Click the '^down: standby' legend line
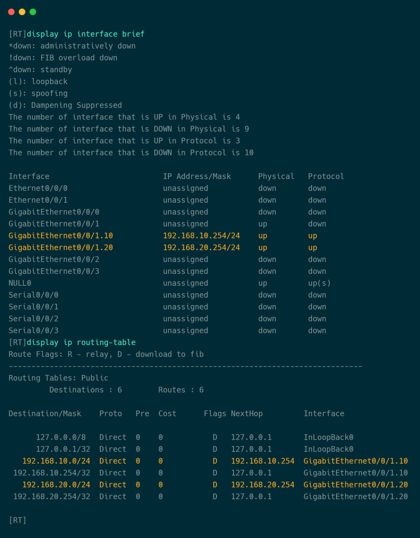420x538 pixels. [x=40, y=69]
